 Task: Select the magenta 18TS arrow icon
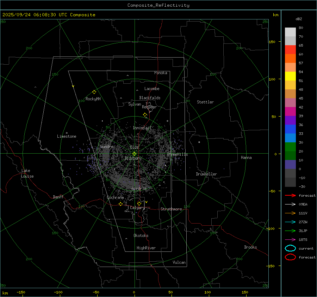pos(290,239)
